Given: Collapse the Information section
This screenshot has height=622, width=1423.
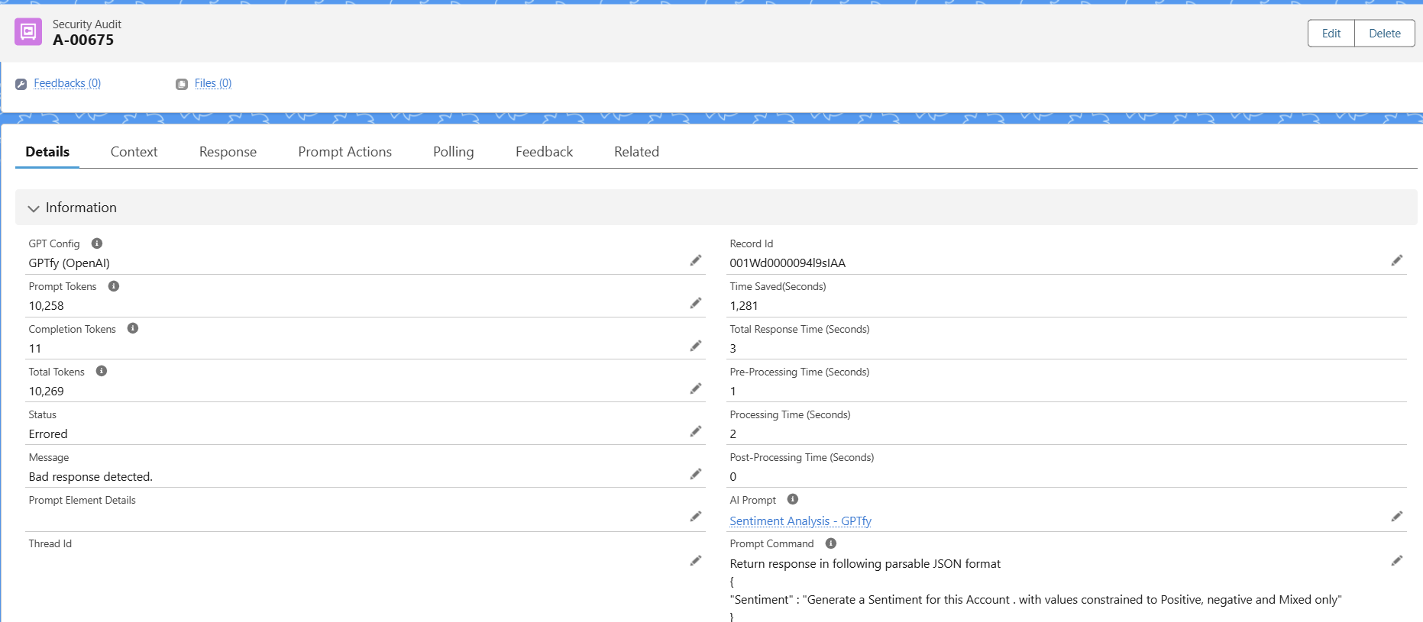Looking at the screenshot, I should tap(34, 208).
